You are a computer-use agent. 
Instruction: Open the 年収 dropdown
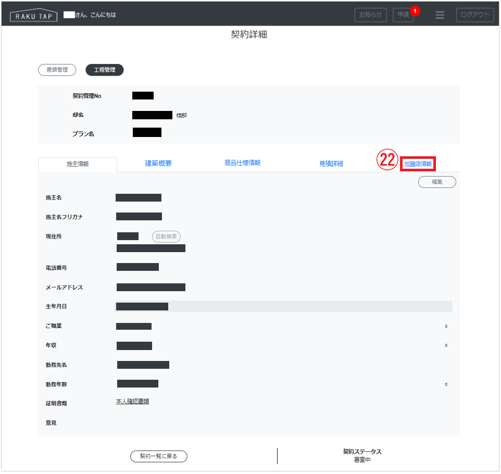[x=283, y=345]
